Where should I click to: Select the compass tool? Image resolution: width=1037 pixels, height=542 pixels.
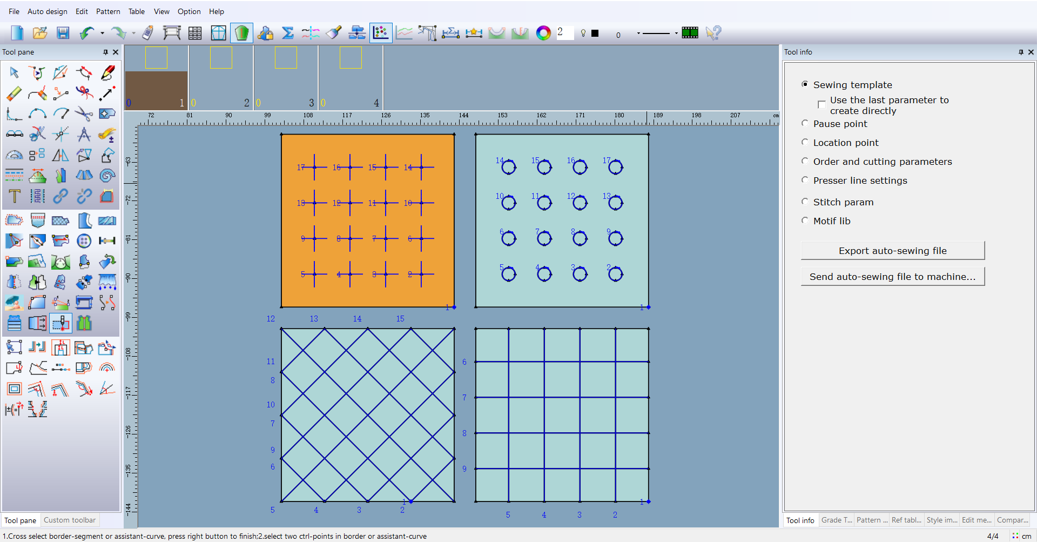pyautogui.click(x=84, y=133)
